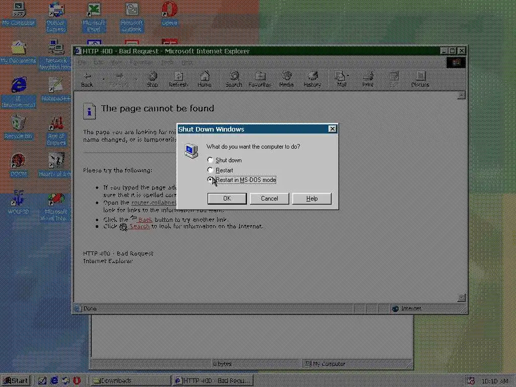Select the DOOM desktop shortcut
The width and height of the screenshot is (516, 387).
19,165
